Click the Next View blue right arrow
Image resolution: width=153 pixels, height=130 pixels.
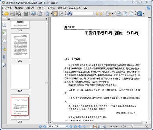(84, 126)
